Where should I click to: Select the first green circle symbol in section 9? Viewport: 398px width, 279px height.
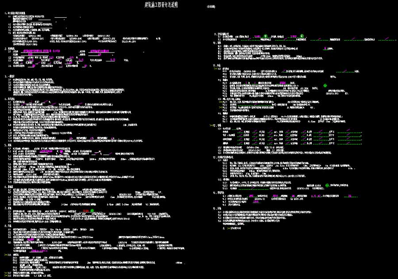[265, 36]
